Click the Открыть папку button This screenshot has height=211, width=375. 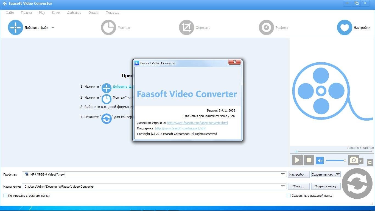click(326, 186)
